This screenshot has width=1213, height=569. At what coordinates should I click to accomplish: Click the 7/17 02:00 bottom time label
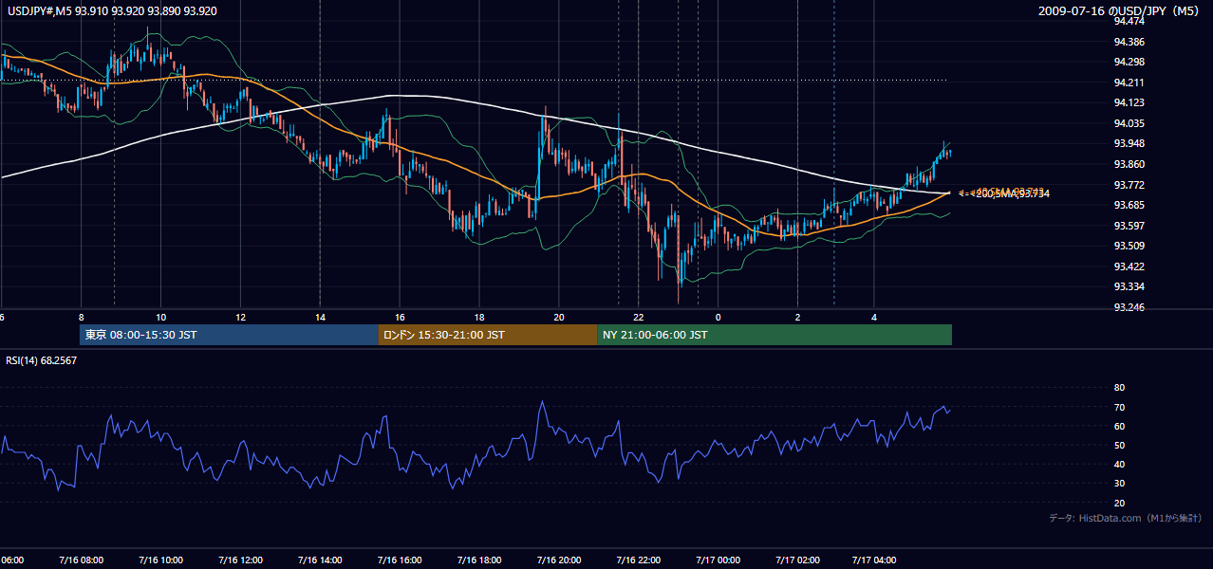click(x=797, y=560)
